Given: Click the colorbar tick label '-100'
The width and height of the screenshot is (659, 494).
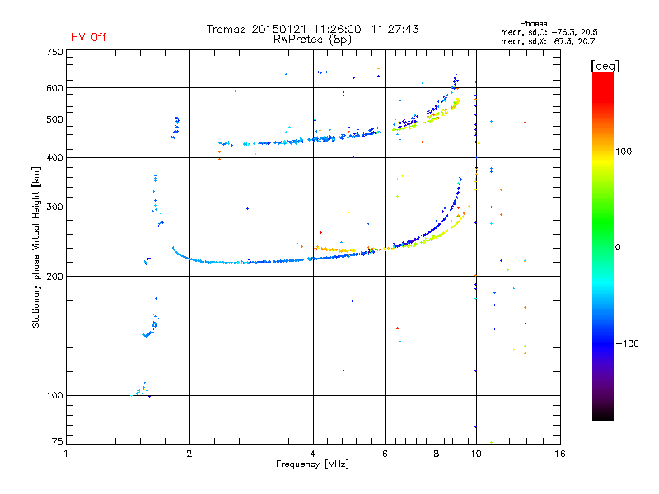Looking at the screenshot, I should 627,343.
